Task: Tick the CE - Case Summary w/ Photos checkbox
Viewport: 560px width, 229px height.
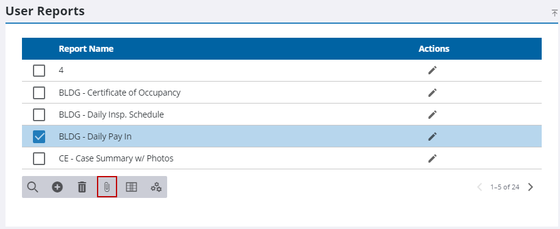Action: pyautogui.click(x=39, y=158)
